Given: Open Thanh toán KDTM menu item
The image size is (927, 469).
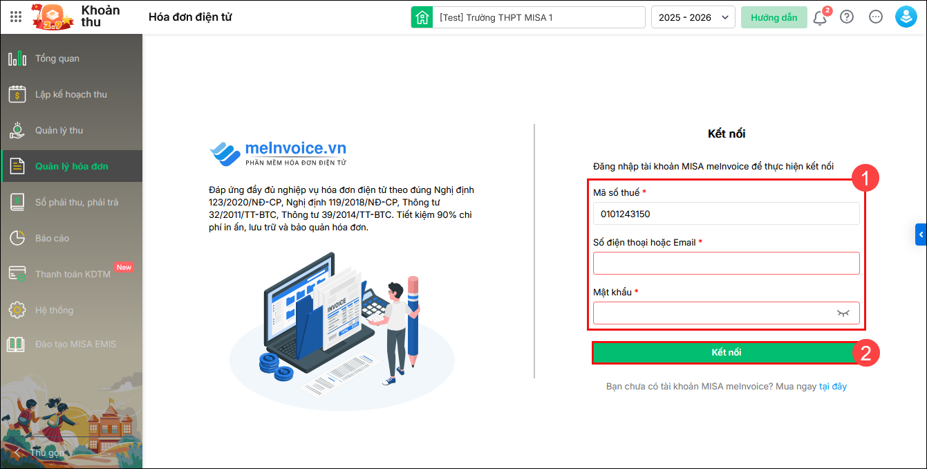Looking at the screenshot, I should 71,275.
